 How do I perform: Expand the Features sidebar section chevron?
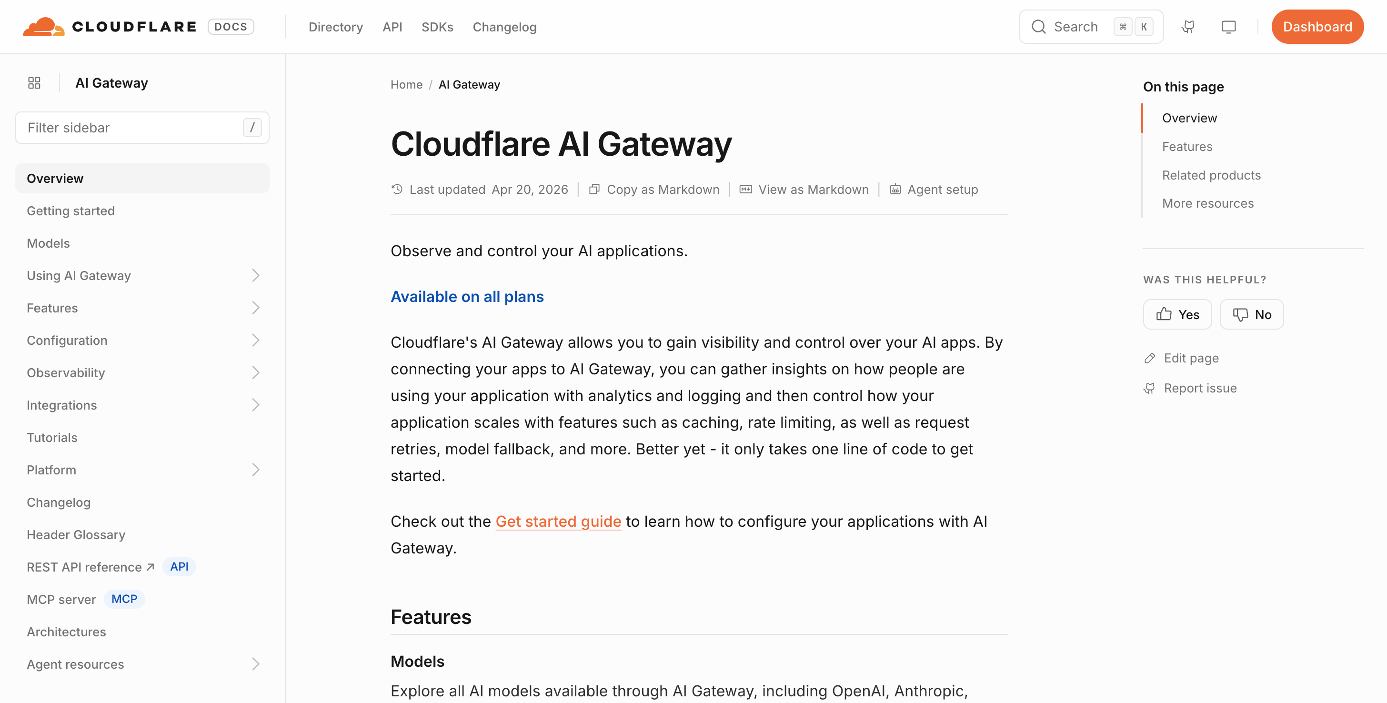[x=256, y=308]
